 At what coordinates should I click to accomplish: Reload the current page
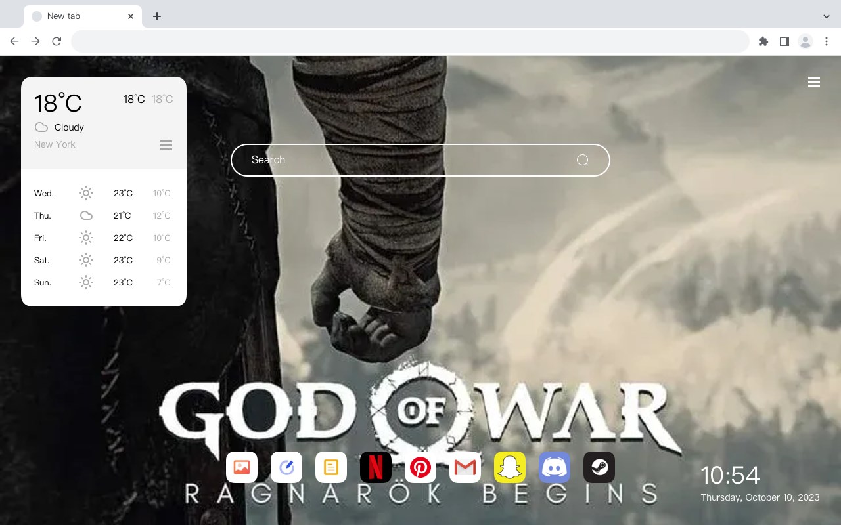click(x=57, y=41)
